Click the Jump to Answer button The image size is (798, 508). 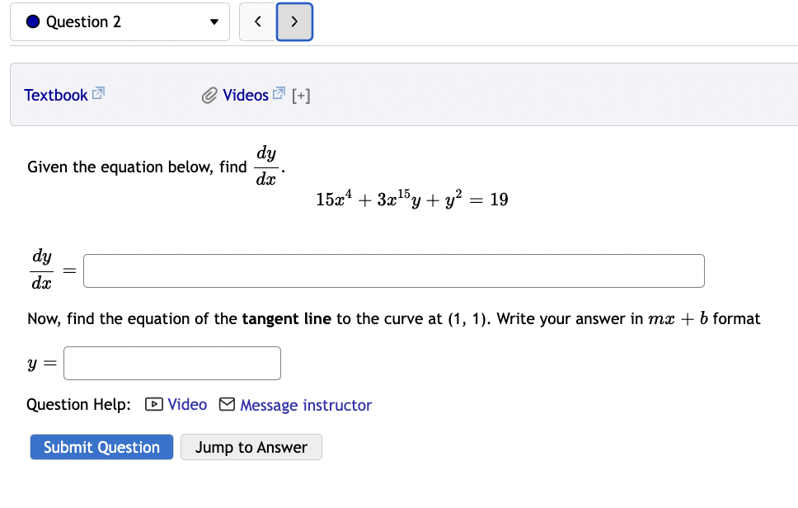(x=251, y=447)
